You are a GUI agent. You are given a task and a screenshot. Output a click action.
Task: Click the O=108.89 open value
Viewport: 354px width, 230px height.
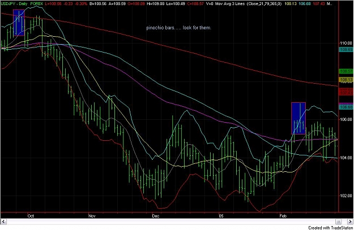click(136, 4)
